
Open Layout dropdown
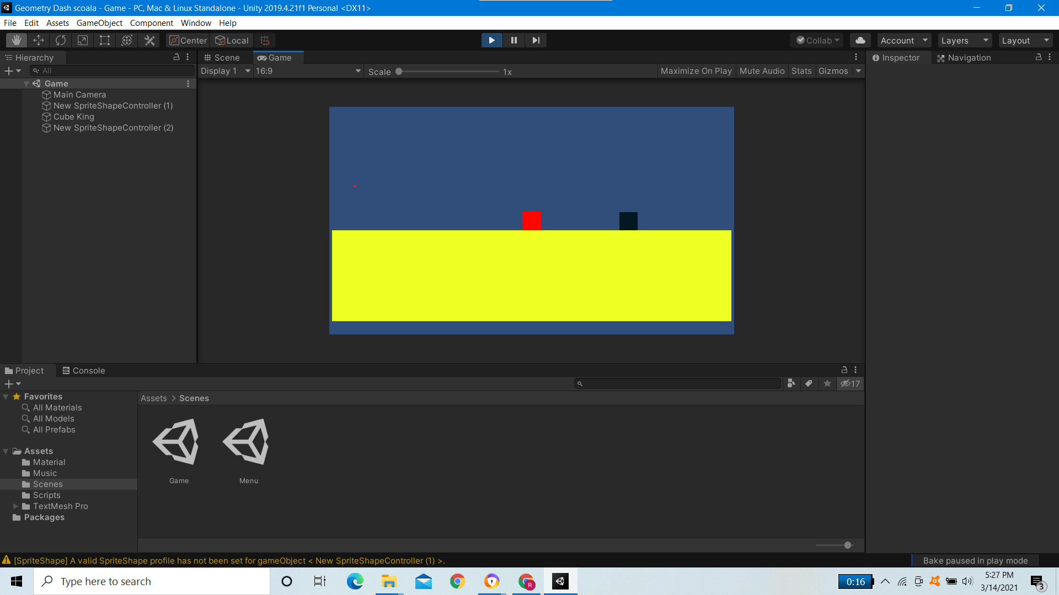1025,40
